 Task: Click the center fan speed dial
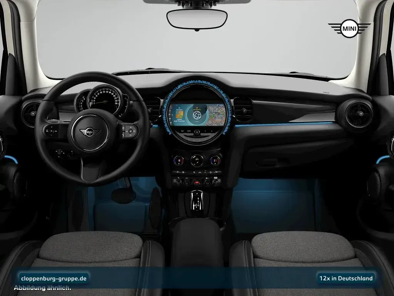click(197, 160)
